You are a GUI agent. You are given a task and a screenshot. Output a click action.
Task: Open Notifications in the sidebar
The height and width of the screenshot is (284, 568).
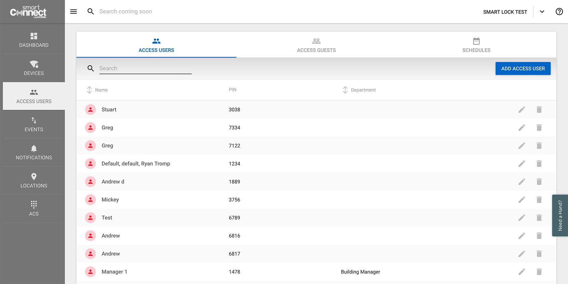point(34,152)
